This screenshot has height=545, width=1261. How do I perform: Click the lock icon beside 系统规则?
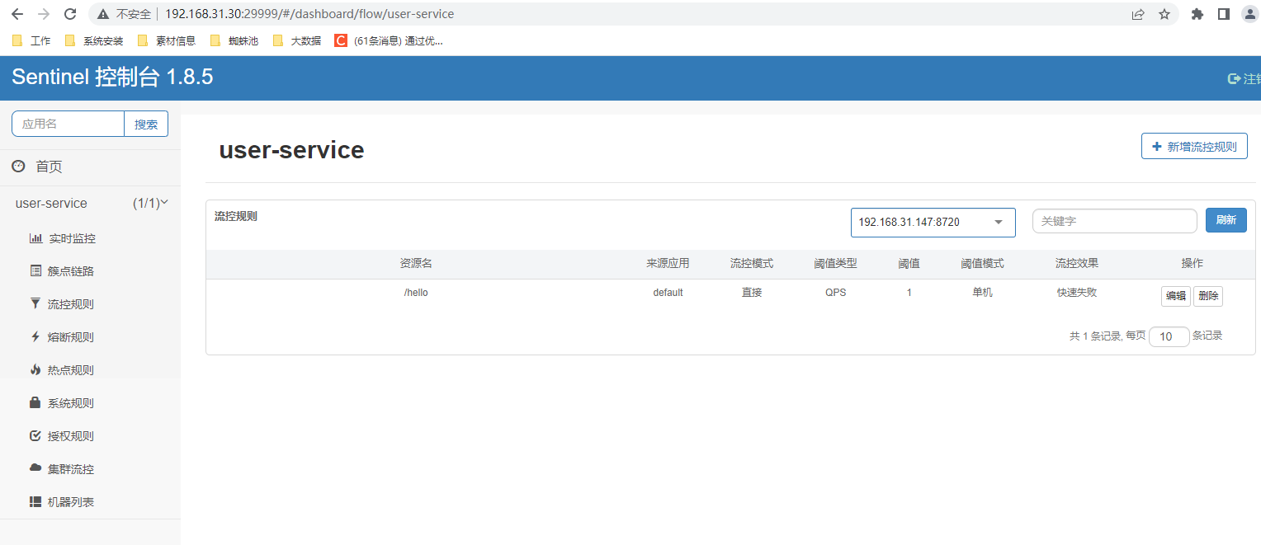[x=35, y=402]
